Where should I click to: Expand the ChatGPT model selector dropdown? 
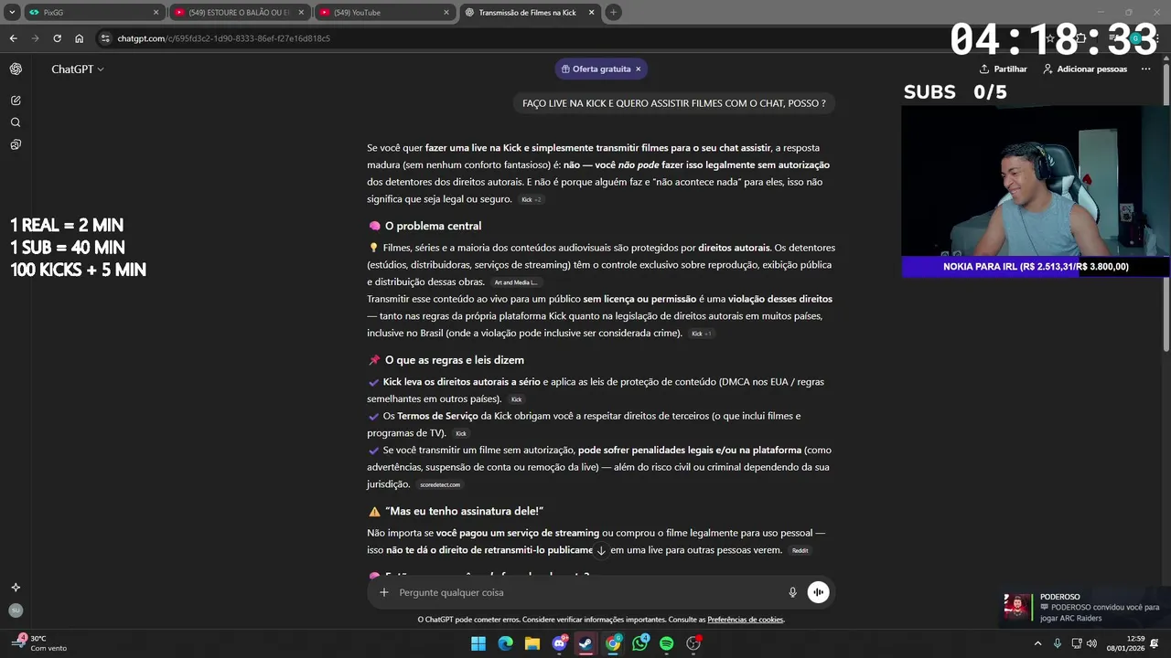[x=78, y=69]
